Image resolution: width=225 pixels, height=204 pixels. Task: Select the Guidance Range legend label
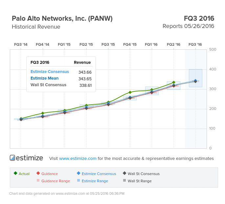coord(56,181)
